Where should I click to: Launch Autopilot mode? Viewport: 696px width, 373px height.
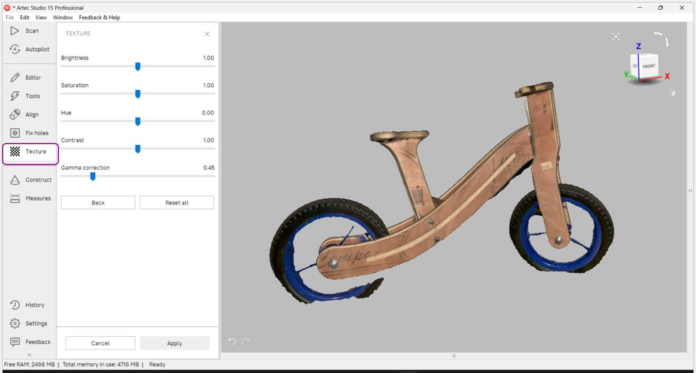click(30, 49)
